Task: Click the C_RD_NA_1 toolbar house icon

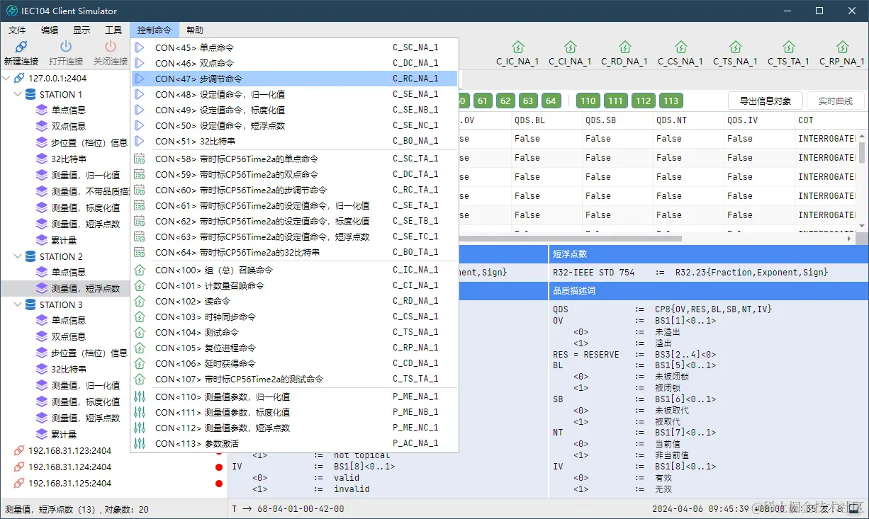Action: [624, 47]
